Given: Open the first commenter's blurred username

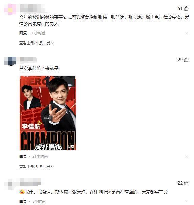Looking at the screenshot, I should 33,8.
